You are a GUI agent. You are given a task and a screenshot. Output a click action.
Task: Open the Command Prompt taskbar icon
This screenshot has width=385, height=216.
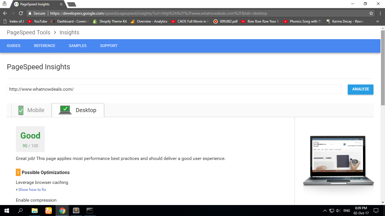pos(90,211)
